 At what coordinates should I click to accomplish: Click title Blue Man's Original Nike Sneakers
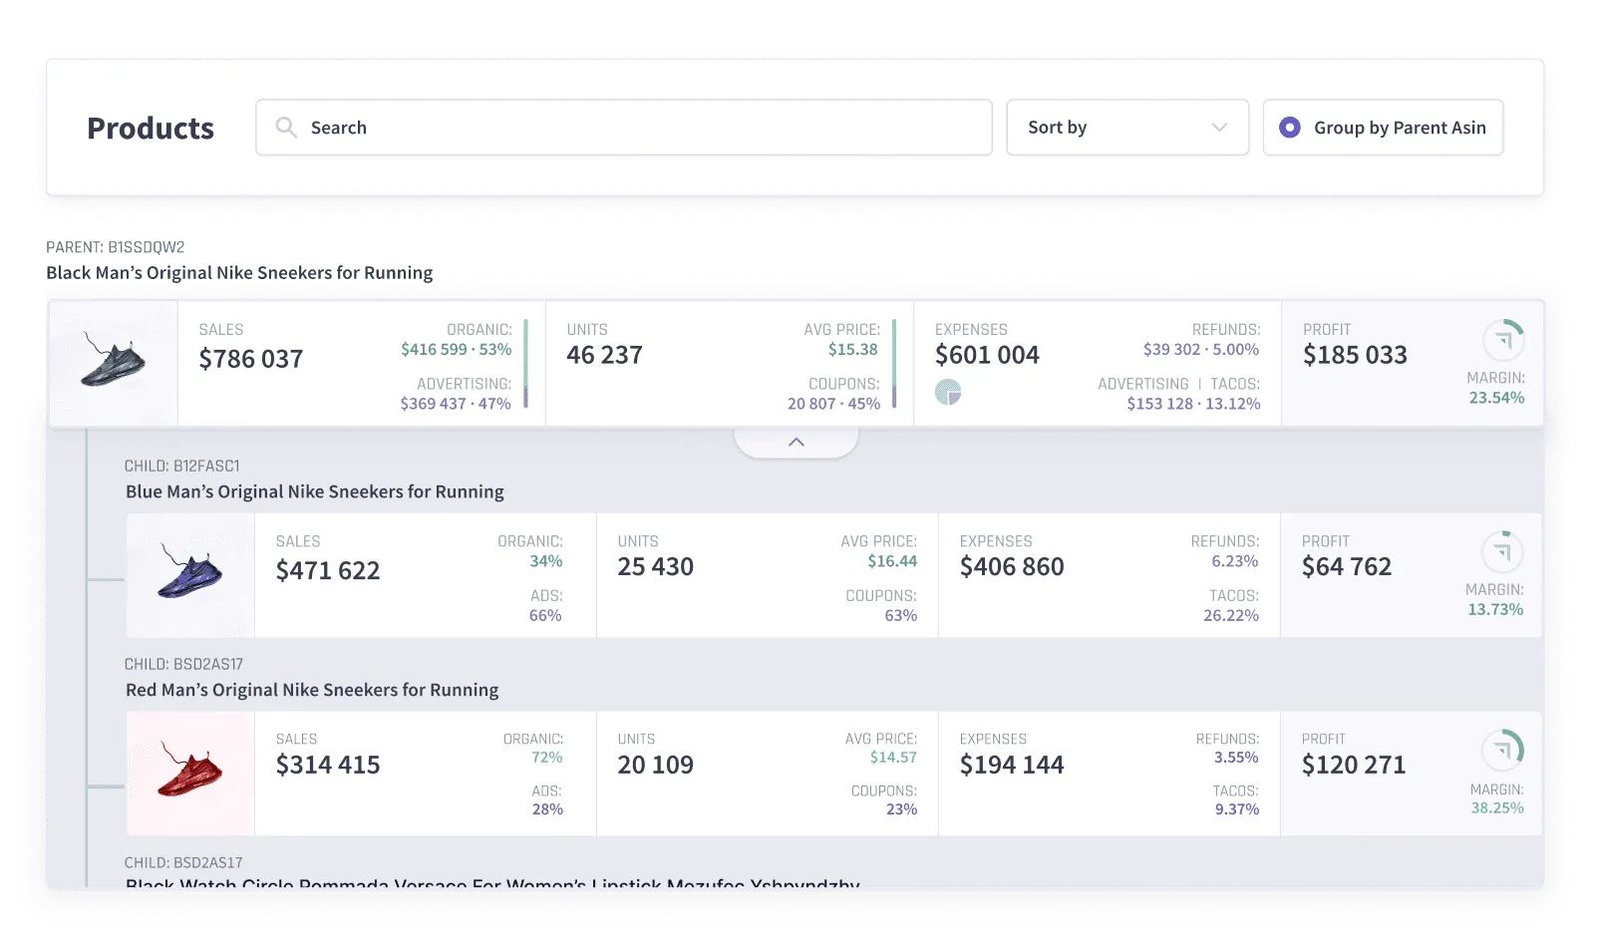click(x=315, y=491)
